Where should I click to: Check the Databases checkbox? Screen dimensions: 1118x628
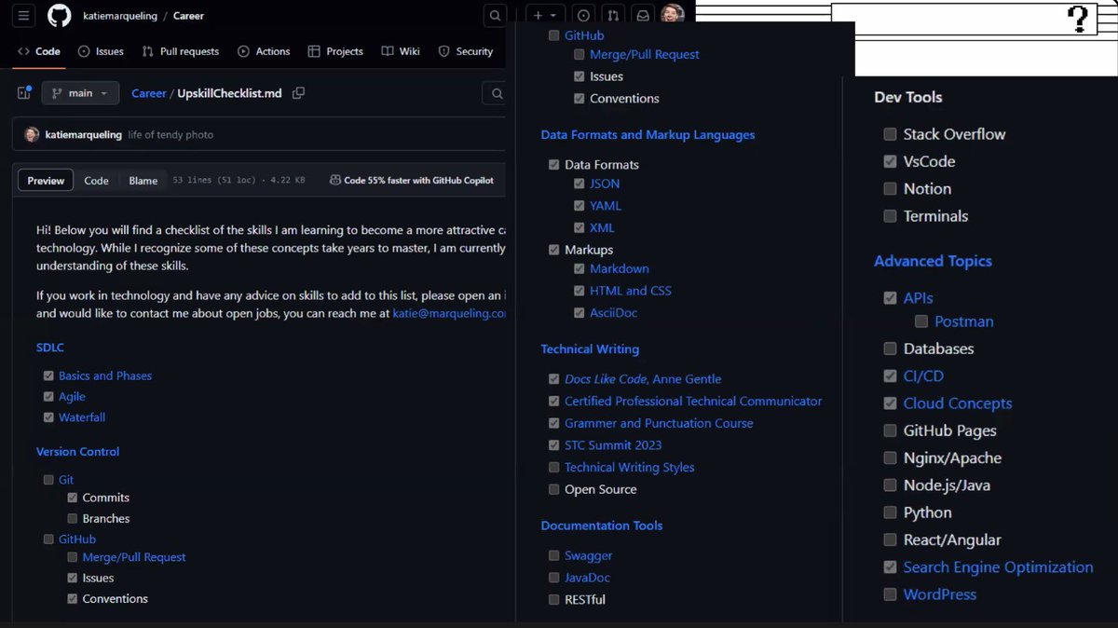point(891,348)
